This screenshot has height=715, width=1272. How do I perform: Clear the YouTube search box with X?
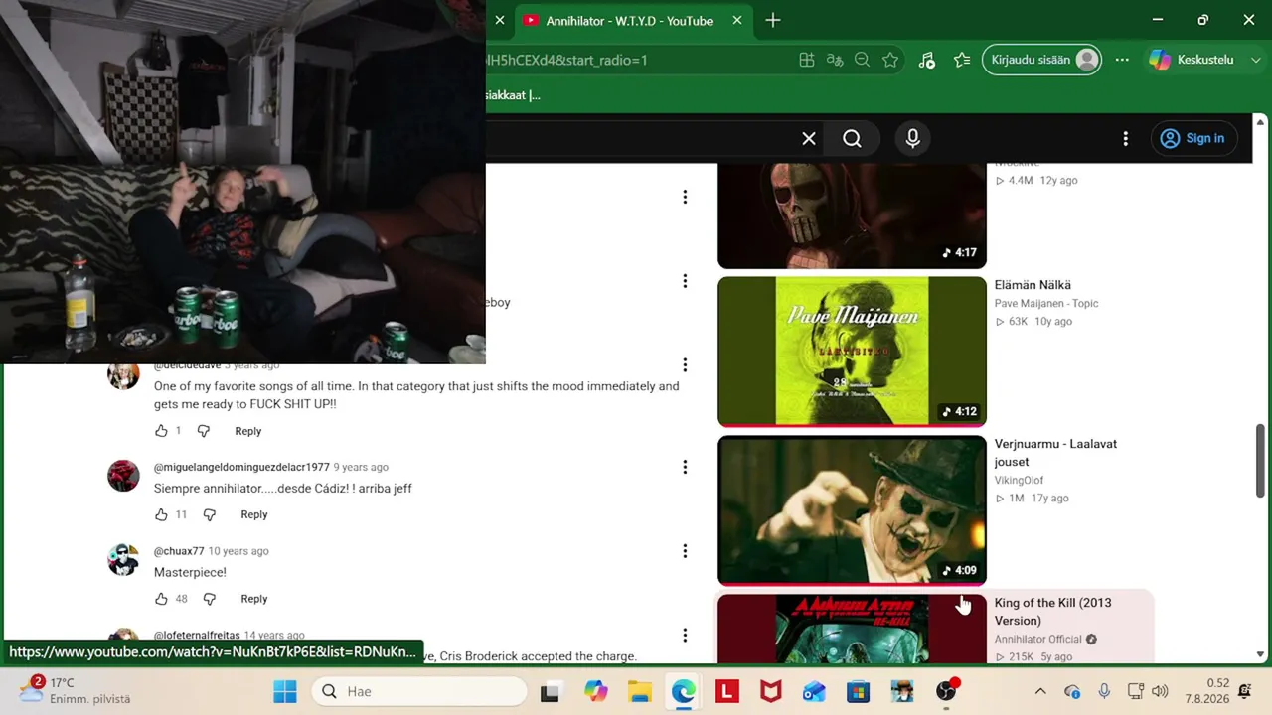[x=809, y=139]
